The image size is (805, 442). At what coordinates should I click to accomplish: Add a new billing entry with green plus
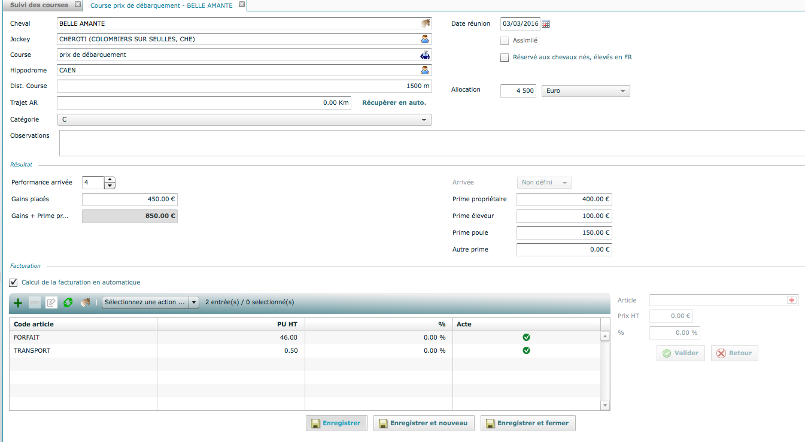click(18, 302)
